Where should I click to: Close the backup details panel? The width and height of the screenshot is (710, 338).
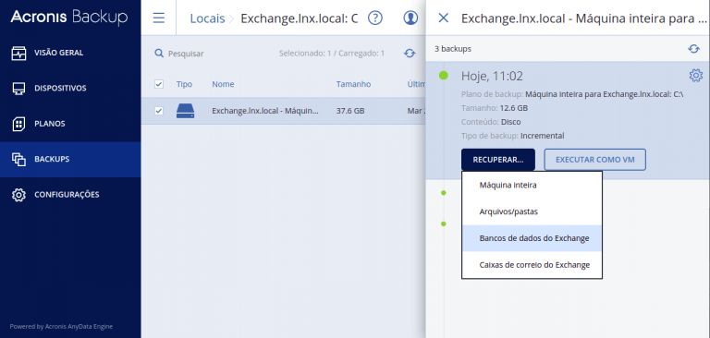[x=444, y=18]
